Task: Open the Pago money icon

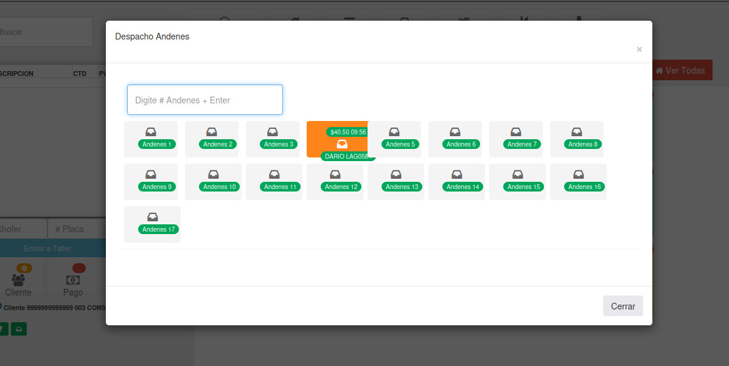Action: pyautogui.click(x=73, y=280)
